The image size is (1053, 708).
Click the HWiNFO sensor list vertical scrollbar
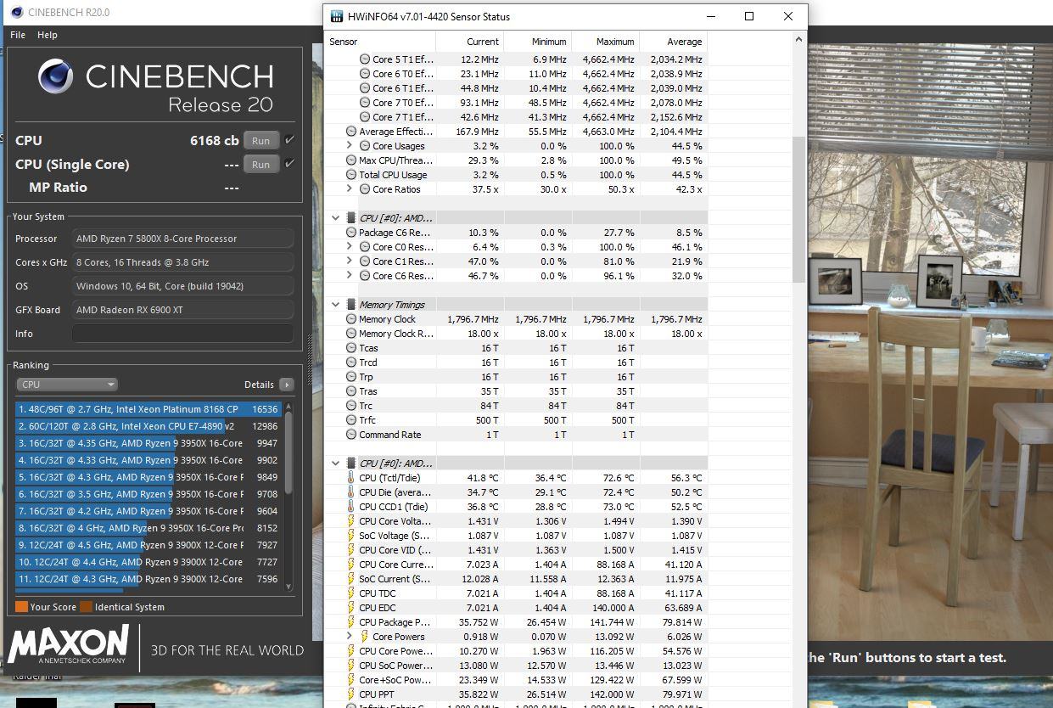tap(798, 208)
